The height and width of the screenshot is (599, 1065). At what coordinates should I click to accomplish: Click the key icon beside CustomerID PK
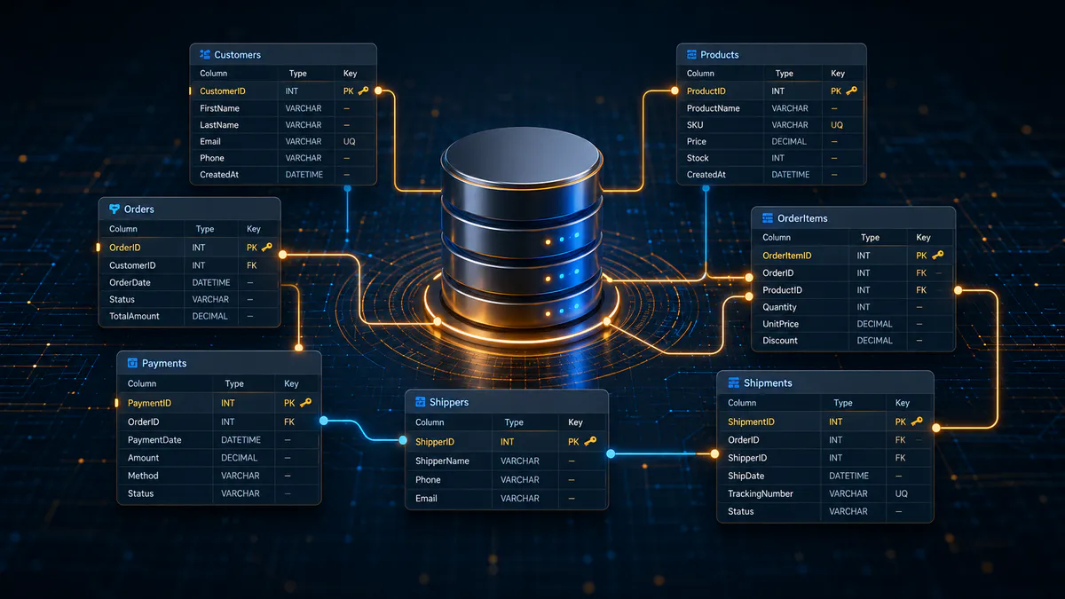point(363,91)
